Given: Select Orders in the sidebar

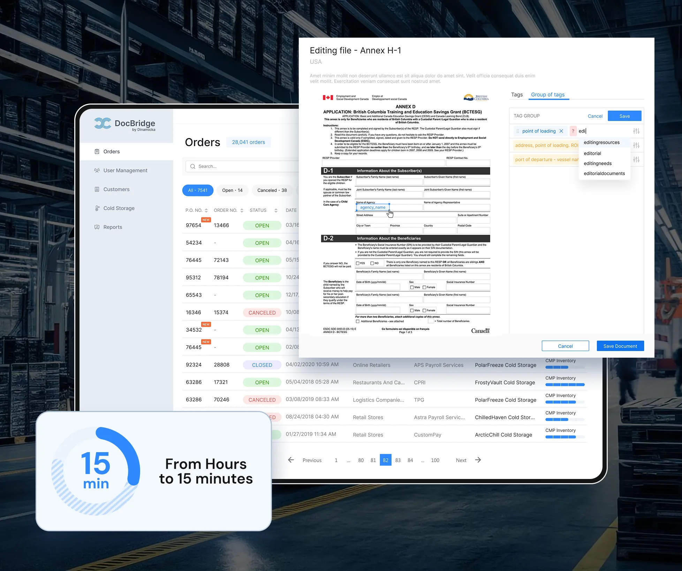Looking at the screenshot, I should point(112,151).
